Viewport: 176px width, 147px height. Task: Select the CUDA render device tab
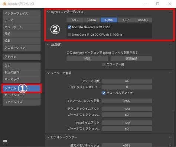92,20
